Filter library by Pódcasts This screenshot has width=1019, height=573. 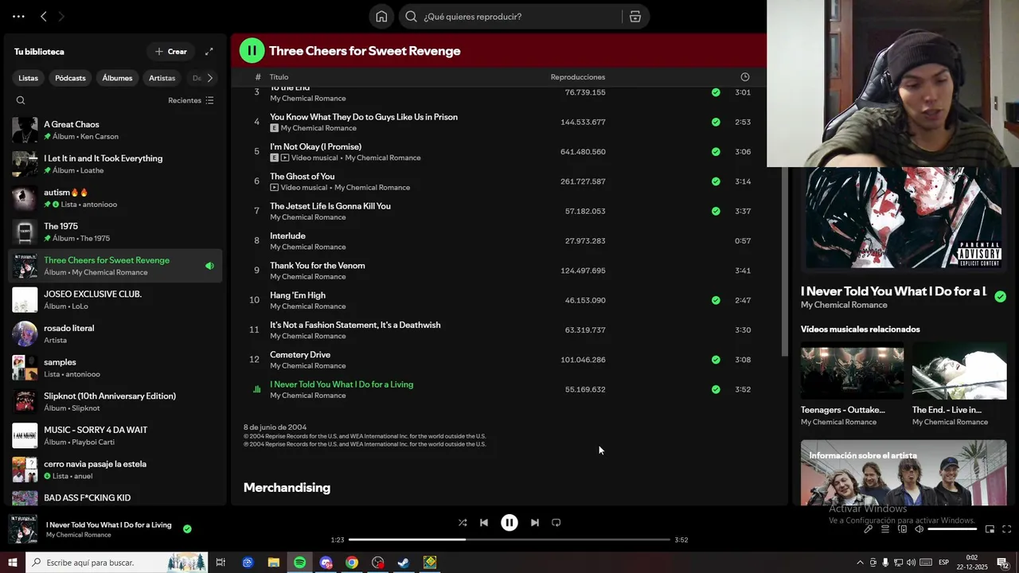point(70,78)
